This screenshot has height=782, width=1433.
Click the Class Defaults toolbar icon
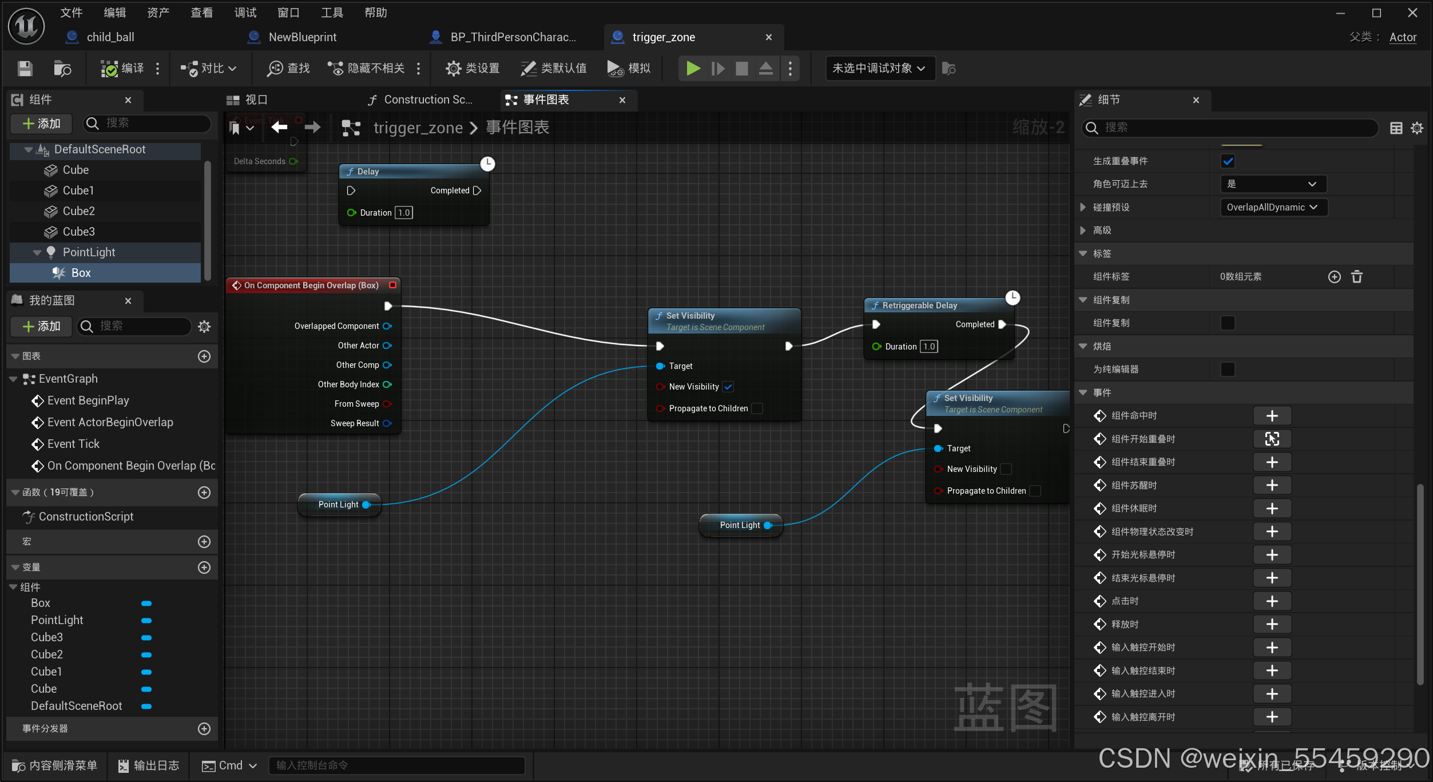528,69
